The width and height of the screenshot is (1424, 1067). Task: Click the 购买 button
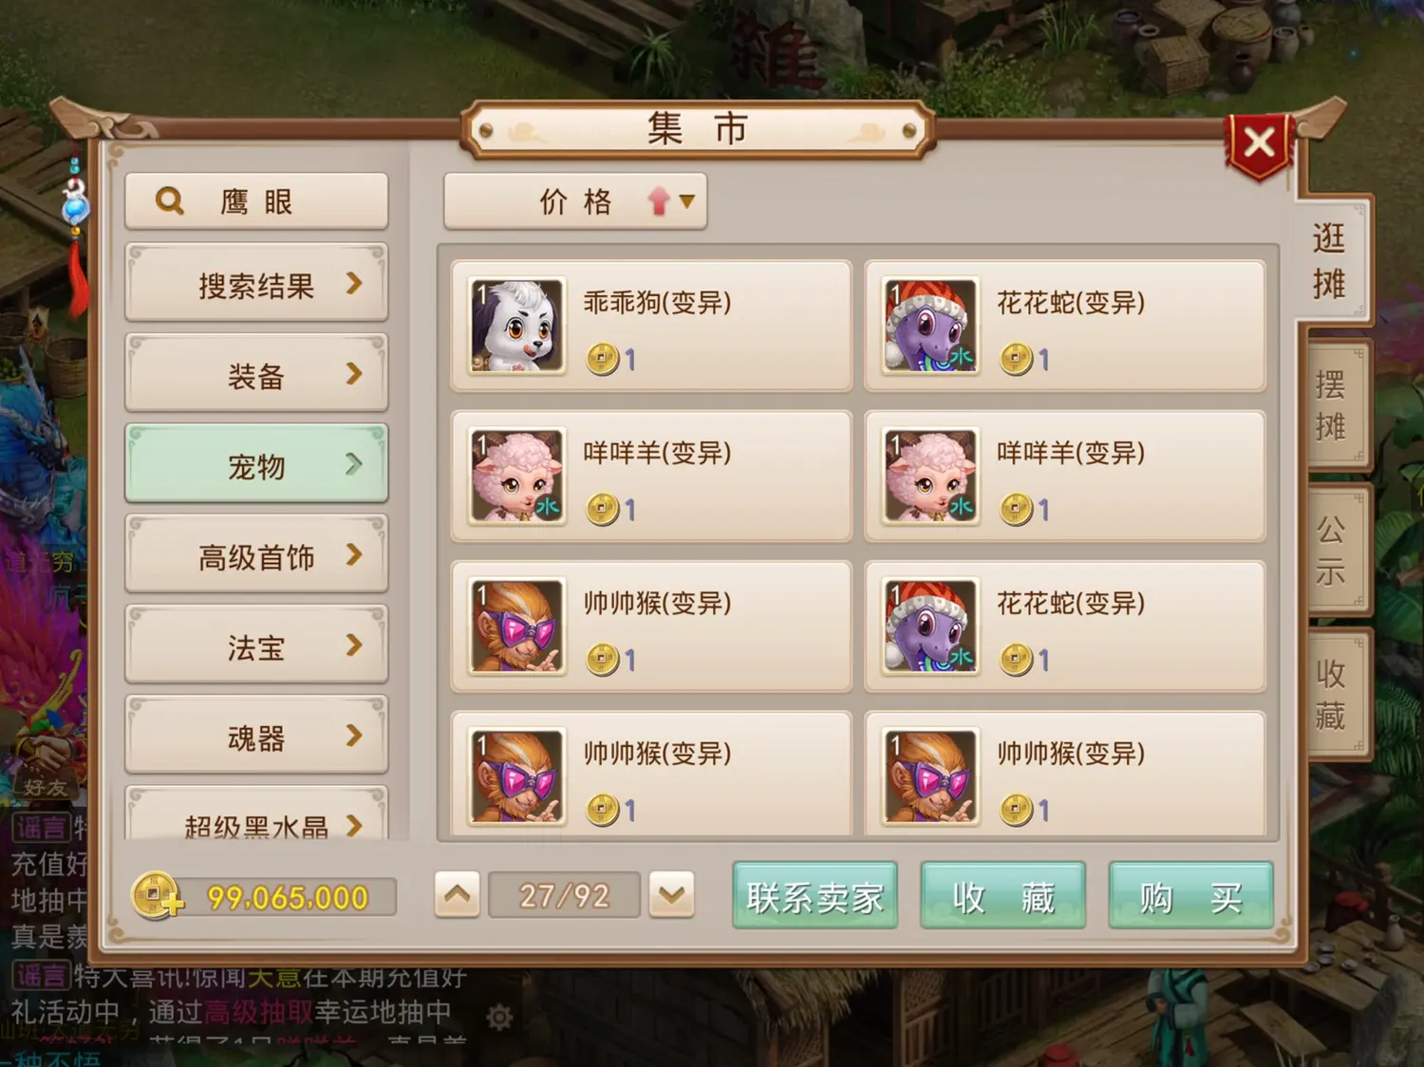(x=1190, y=895)
